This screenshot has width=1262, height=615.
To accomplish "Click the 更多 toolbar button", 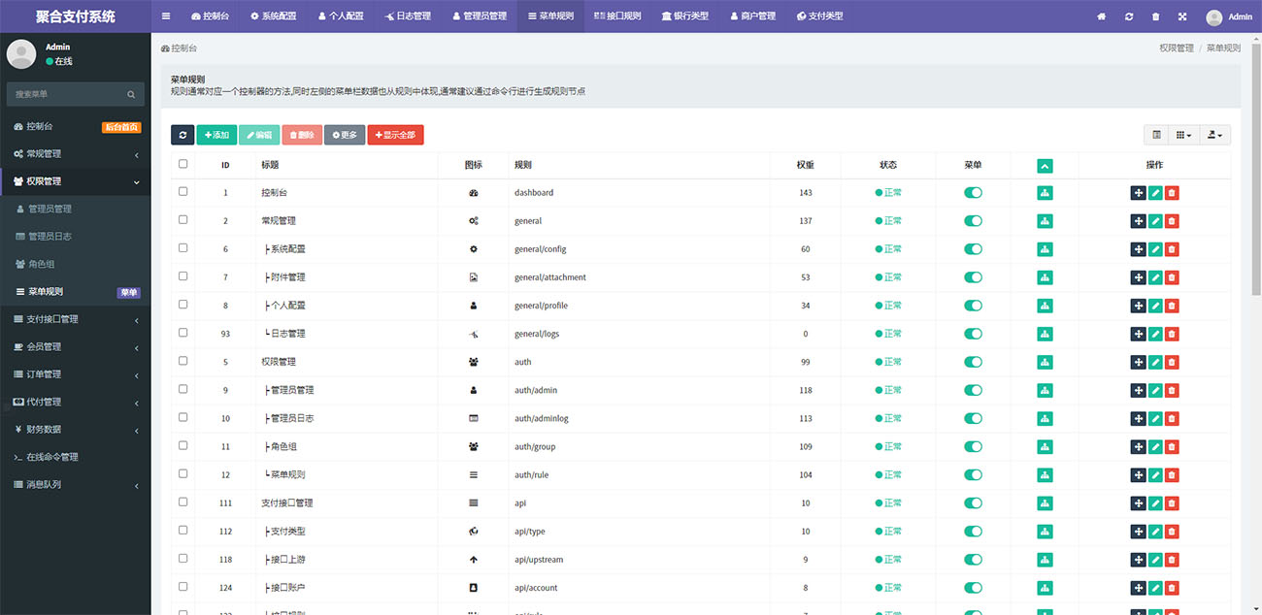I will coord(345,135).
